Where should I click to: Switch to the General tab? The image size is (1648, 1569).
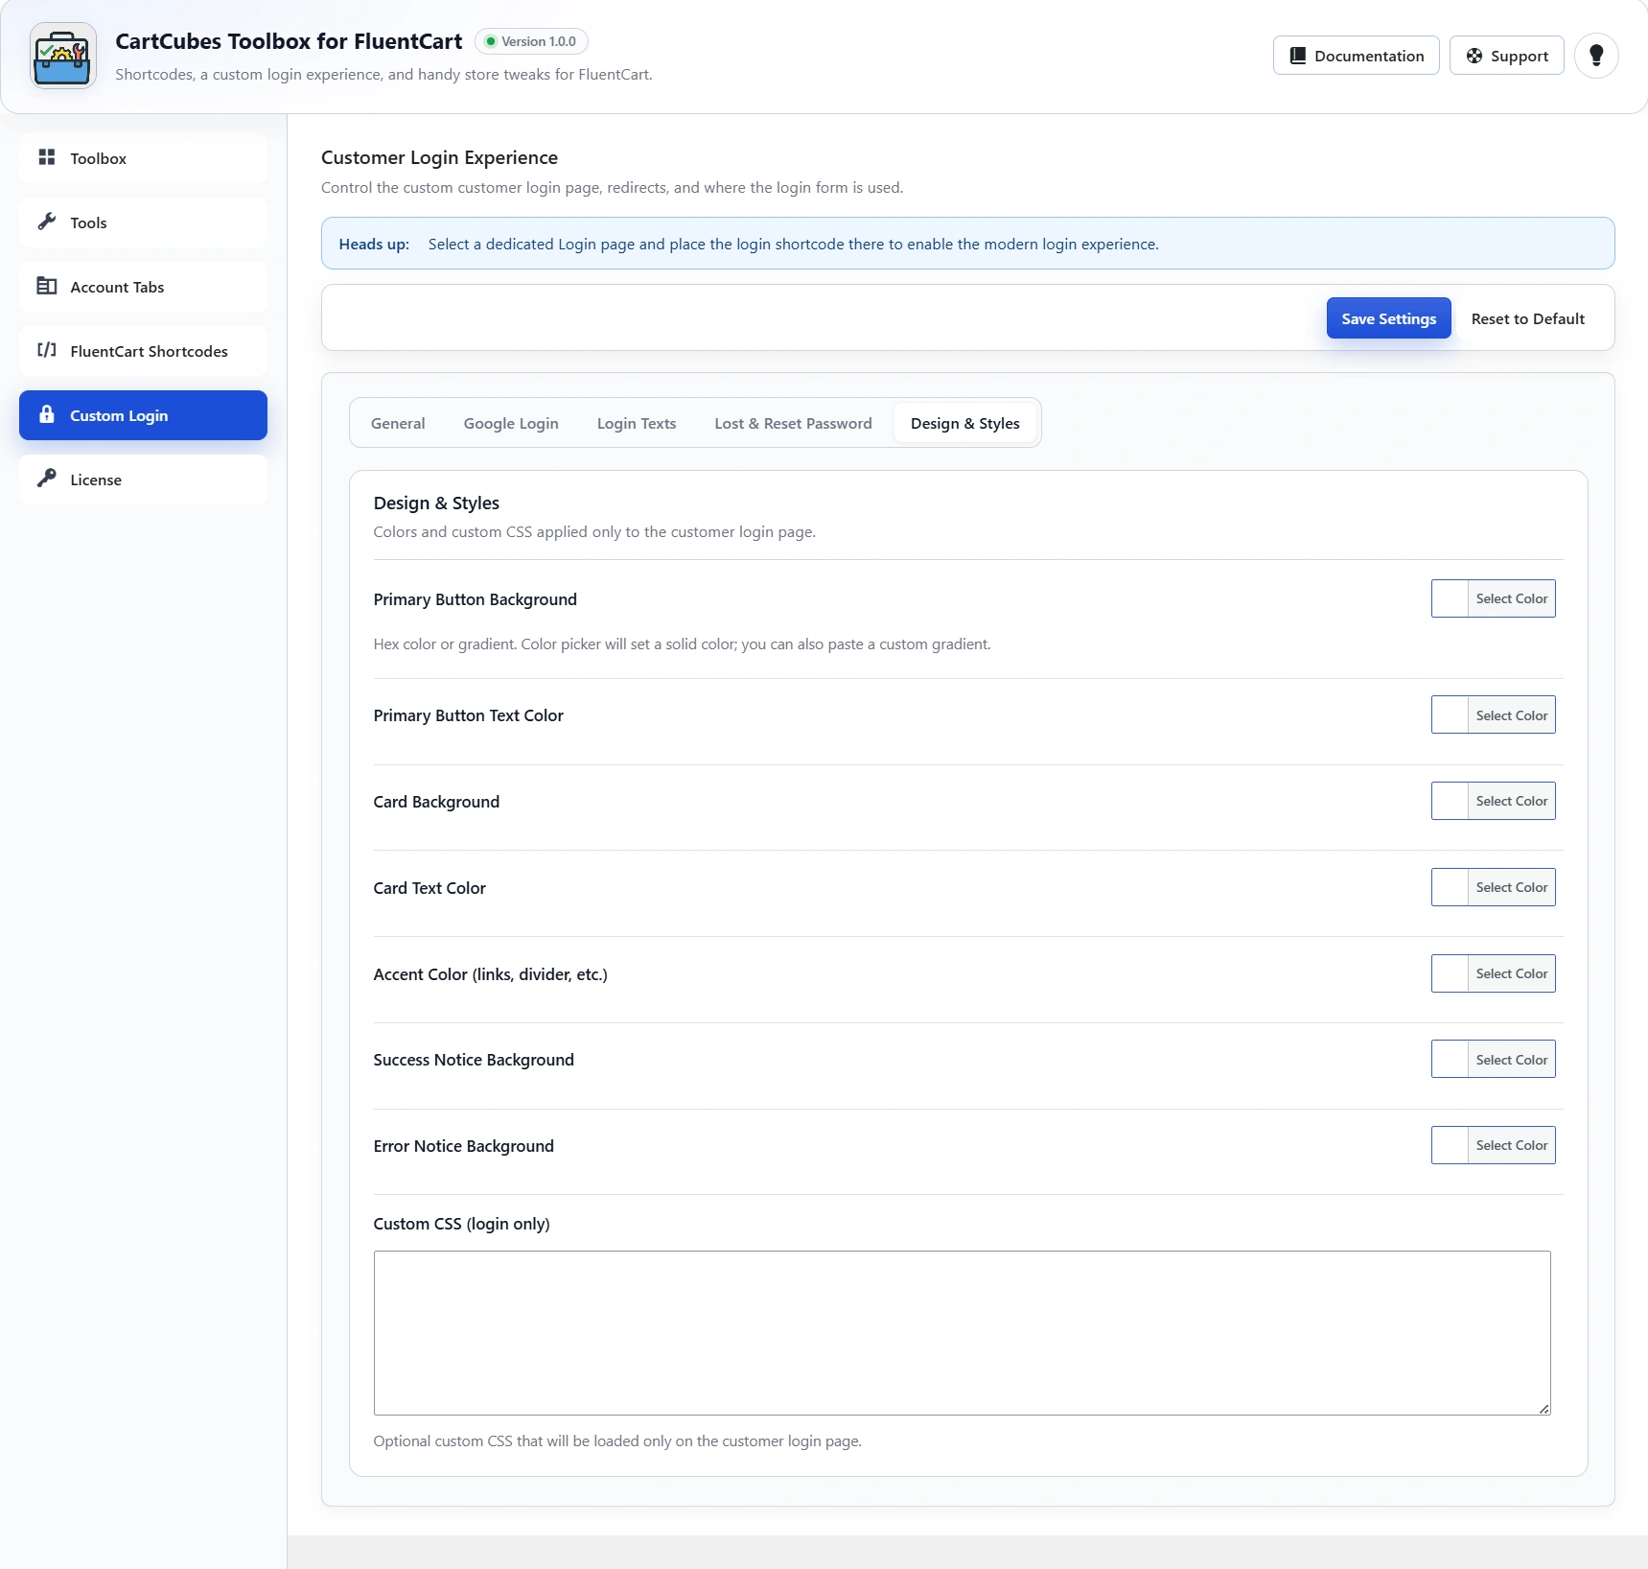[x=398, y=423]
